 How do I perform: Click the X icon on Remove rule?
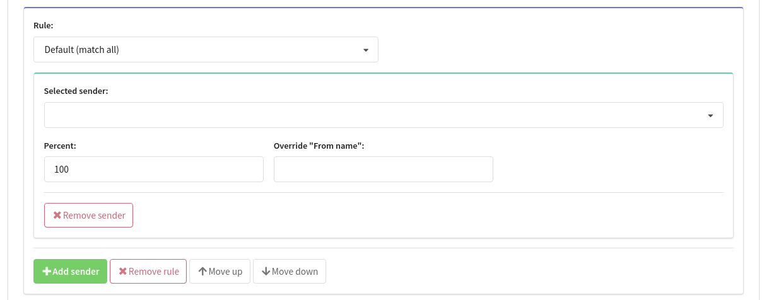click(x=122, y=272)
